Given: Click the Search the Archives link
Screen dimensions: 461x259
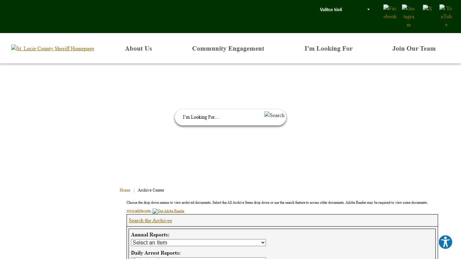Looking at the screenshot, I should (150, 221).
